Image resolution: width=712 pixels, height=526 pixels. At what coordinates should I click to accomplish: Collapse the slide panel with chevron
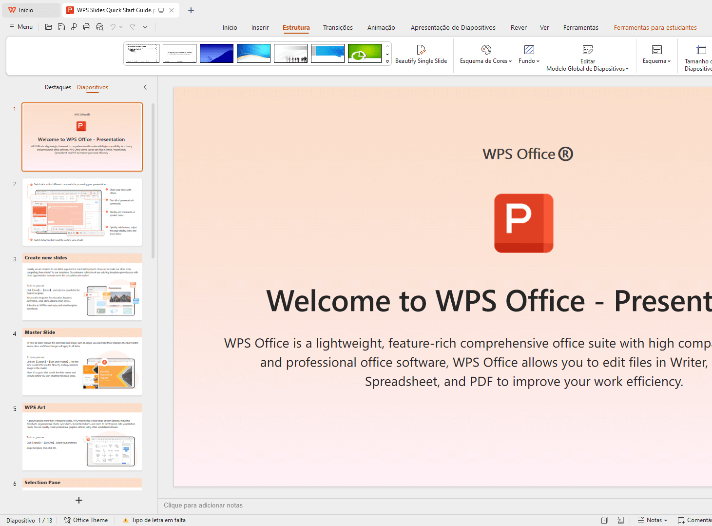tap(145, 87)
